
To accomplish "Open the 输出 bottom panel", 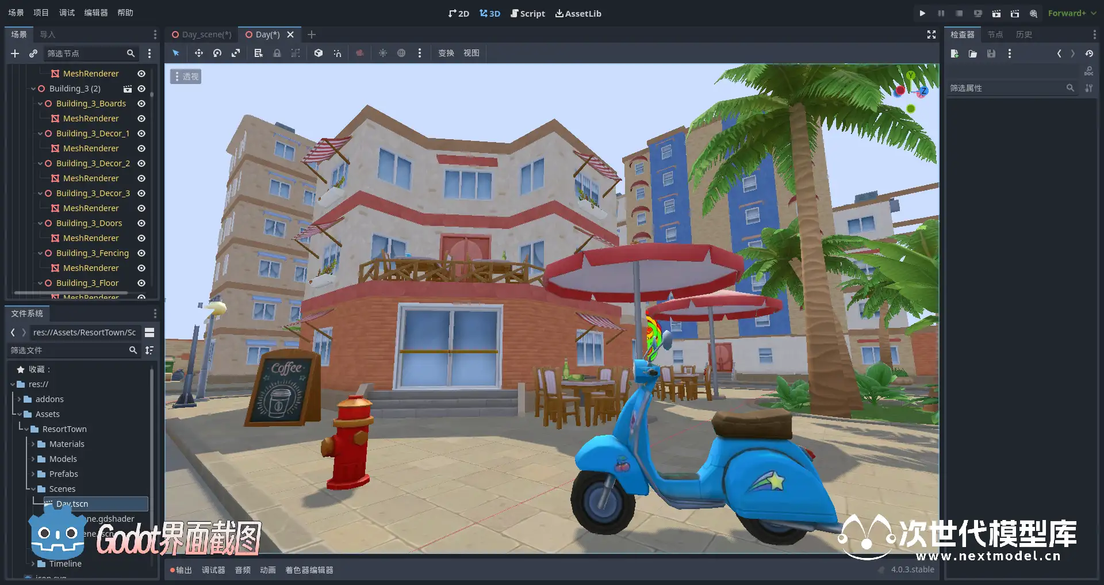I will 181,570.
